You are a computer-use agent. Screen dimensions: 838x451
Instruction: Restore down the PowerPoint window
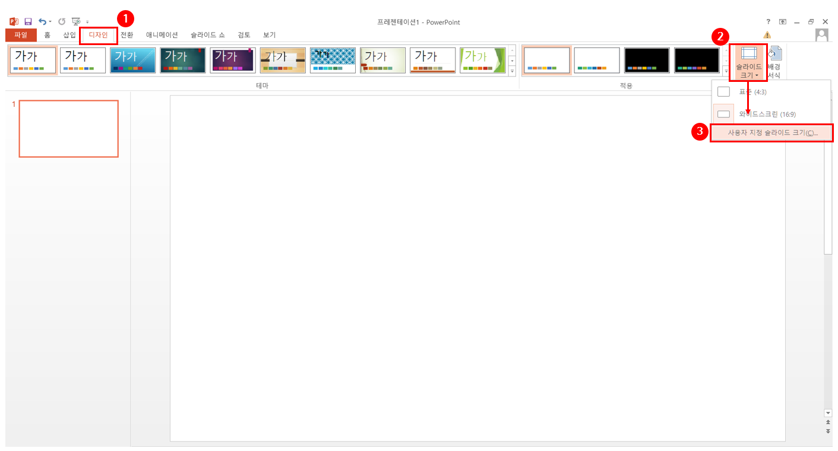coord(811,22)
